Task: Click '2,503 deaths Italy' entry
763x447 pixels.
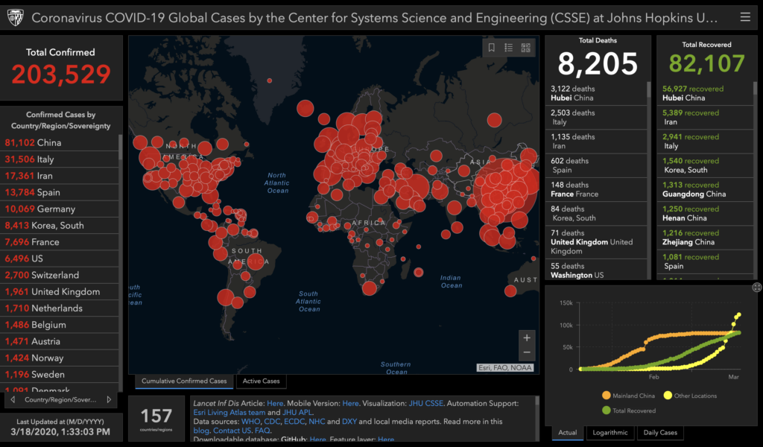Action: [596, 117]
